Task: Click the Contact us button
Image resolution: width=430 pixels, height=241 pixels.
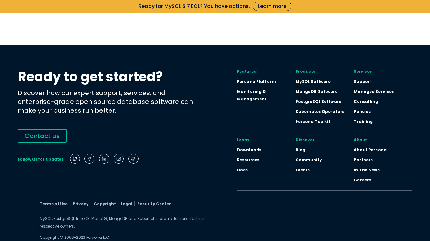Action: pos(42,136)
